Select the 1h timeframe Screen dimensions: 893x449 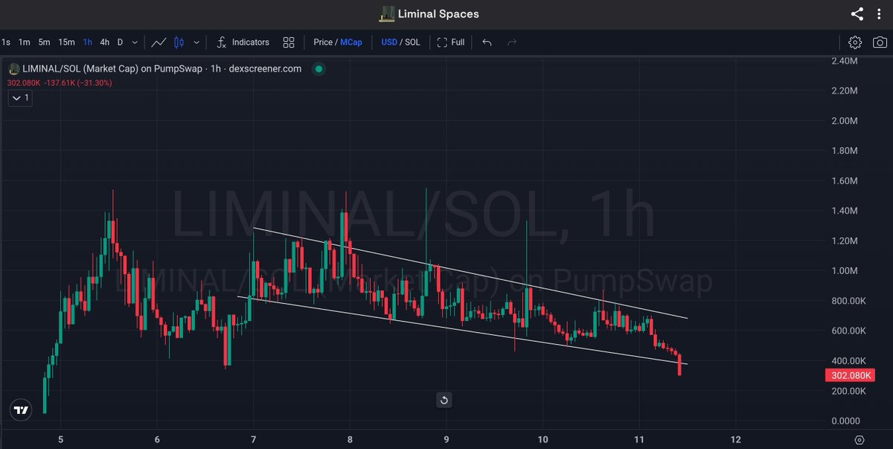click(88, 42)
